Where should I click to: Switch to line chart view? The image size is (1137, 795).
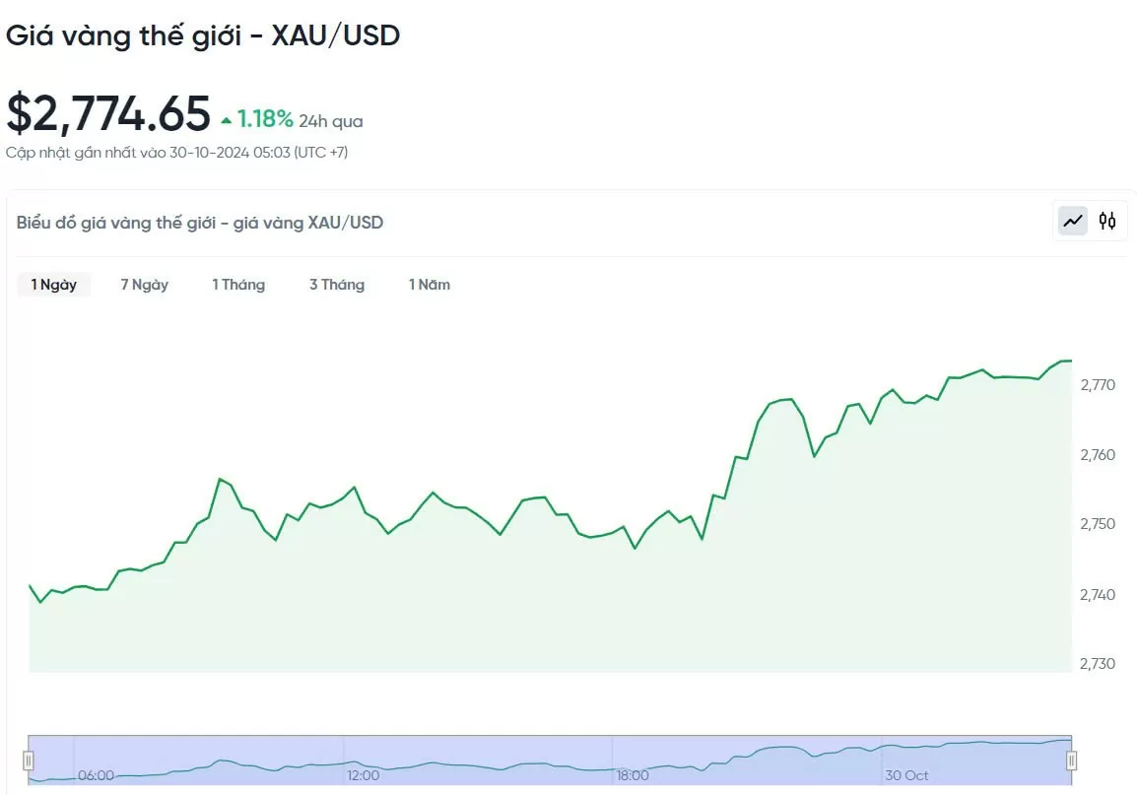click(x=1073, y=221)
